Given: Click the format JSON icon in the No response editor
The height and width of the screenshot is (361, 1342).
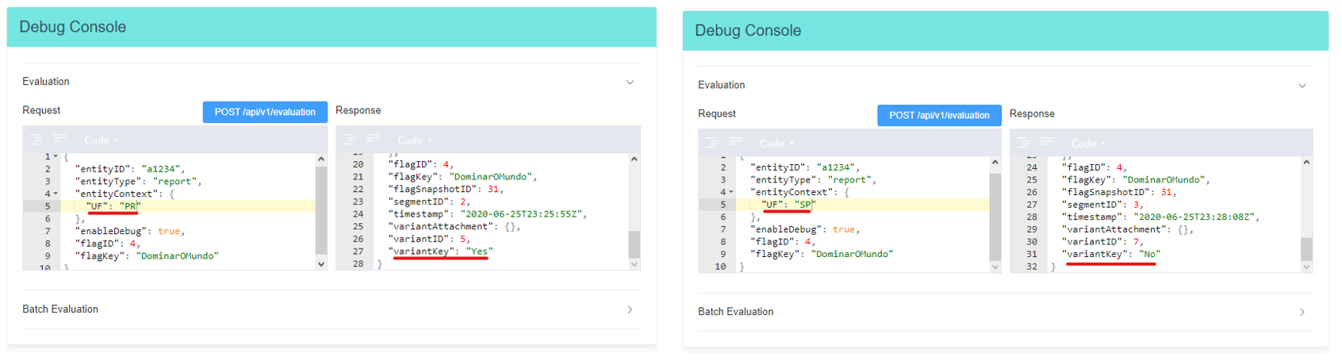Looking at the screenshot, I should coord(1023,143).
